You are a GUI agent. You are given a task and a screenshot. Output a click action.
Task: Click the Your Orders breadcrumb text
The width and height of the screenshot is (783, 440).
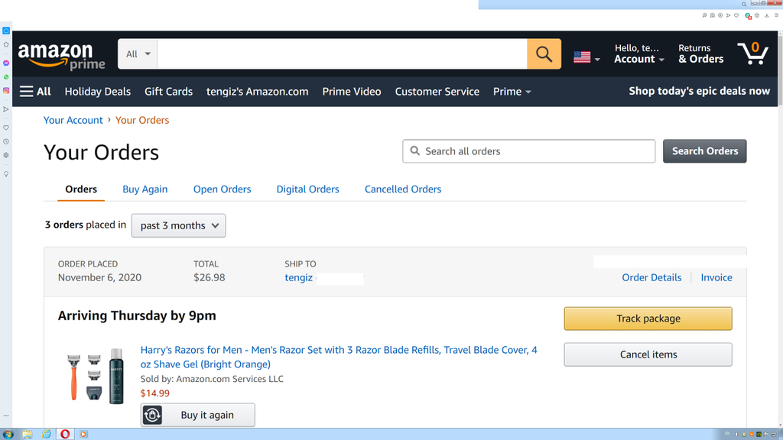(142, 120)
